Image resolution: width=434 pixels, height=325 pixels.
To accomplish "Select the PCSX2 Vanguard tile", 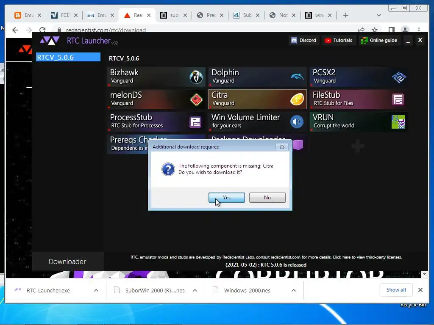I will coord(359,77).
